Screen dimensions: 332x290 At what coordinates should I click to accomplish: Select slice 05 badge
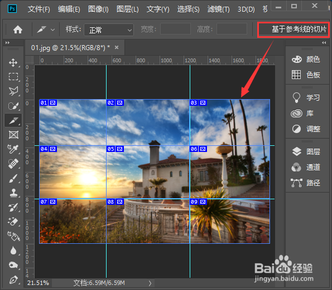tap(115, 149)
